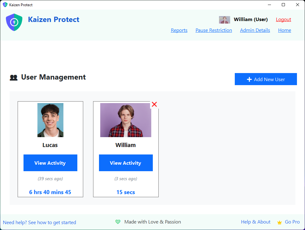This screenshot has height=230, width=305.
Task: Click the plus icon on Add New User
Action: [249, 79]
